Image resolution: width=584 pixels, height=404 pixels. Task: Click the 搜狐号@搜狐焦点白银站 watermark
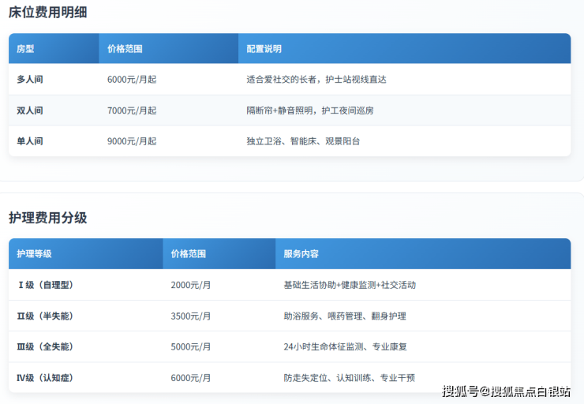pos(506,391)
